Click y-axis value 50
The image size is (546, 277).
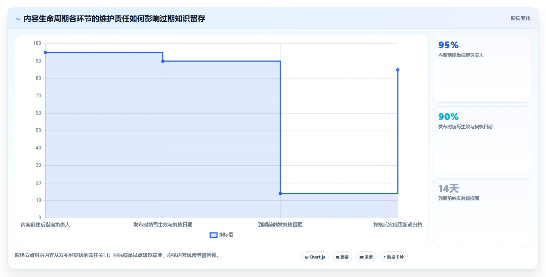[39, 131]
